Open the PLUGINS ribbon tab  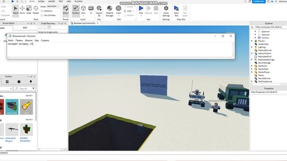pyautogui.click(x=78, y=1)
